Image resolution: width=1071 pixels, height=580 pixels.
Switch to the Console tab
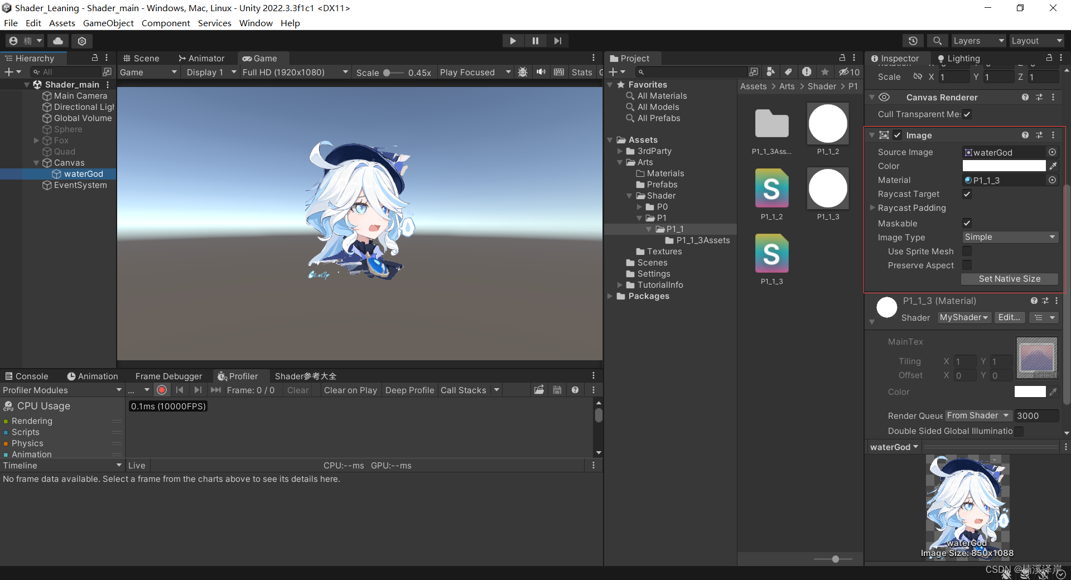27,376
